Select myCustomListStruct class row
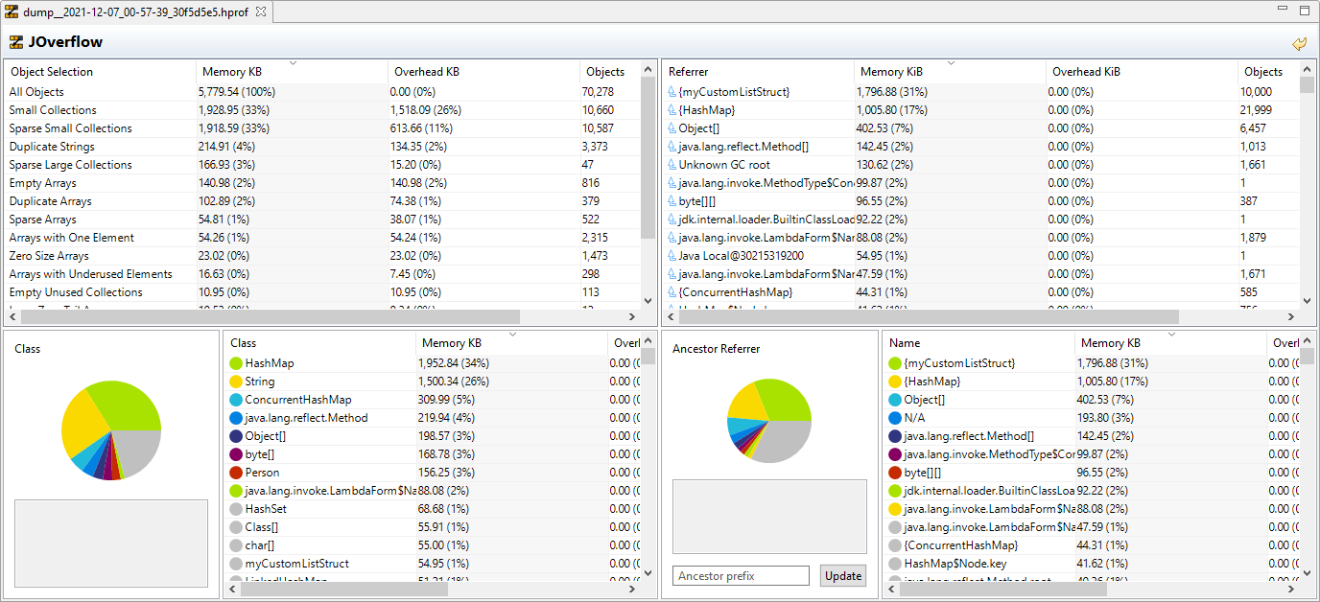1320x602 pixels. 433,564
